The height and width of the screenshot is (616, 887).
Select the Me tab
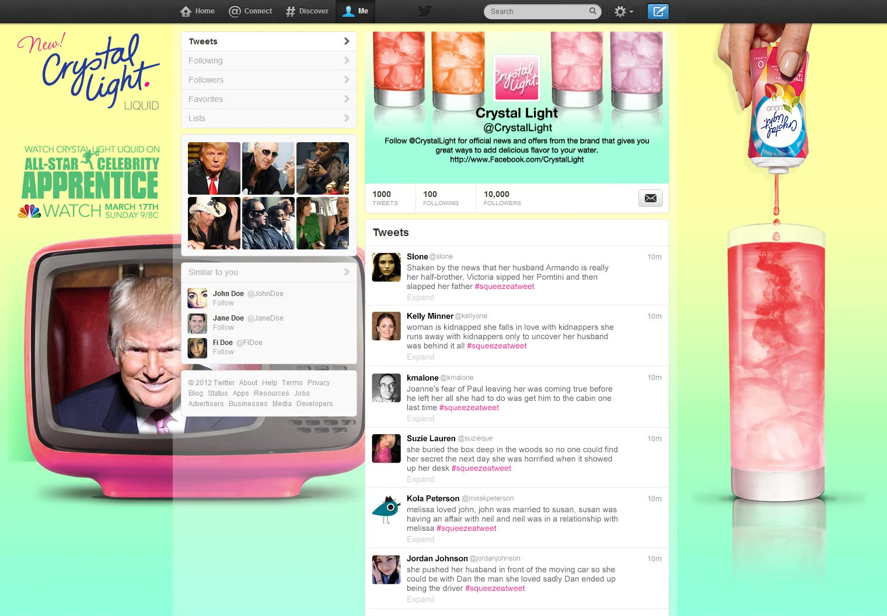355,11
